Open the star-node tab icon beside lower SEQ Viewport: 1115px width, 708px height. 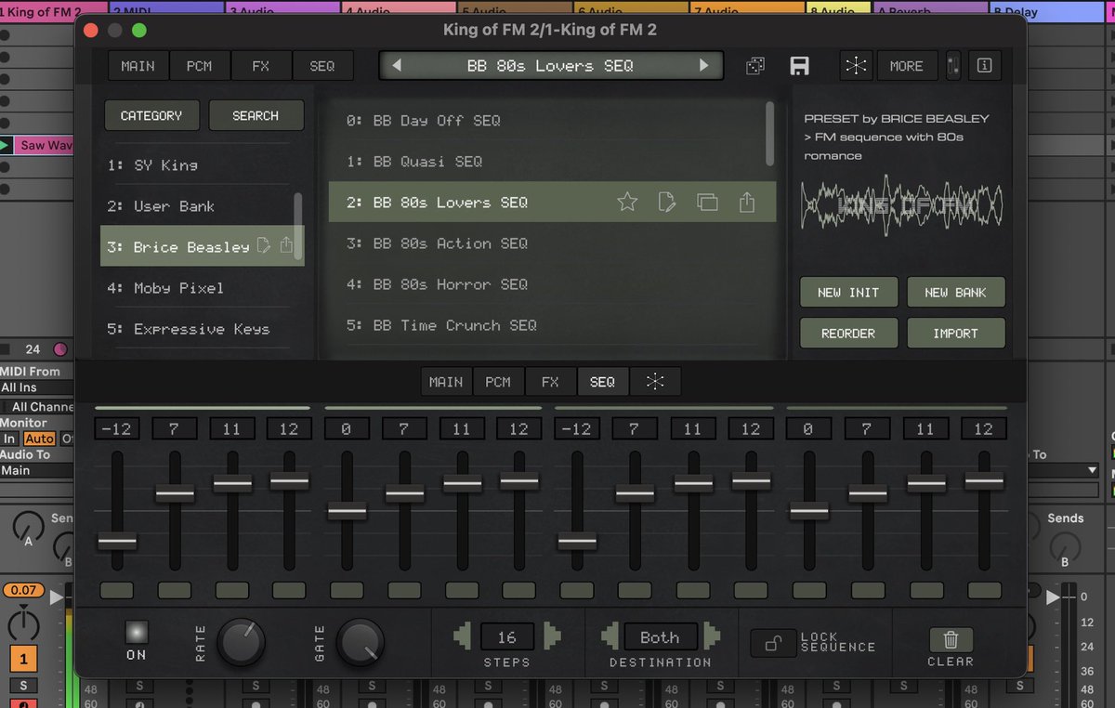pos(655,382)
